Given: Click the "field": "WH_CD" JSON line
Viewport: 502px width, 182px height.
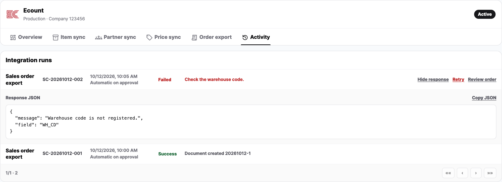Looking at the screenshot, I should pos(37,125).
